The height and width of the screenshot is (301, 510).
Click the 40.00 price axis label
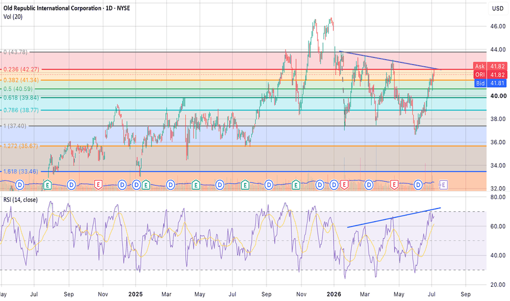point(498,96)
